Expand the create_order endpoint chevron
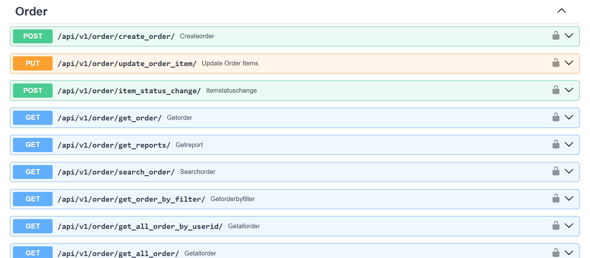This screenshot has width=590, height=258. pos(569,36)
